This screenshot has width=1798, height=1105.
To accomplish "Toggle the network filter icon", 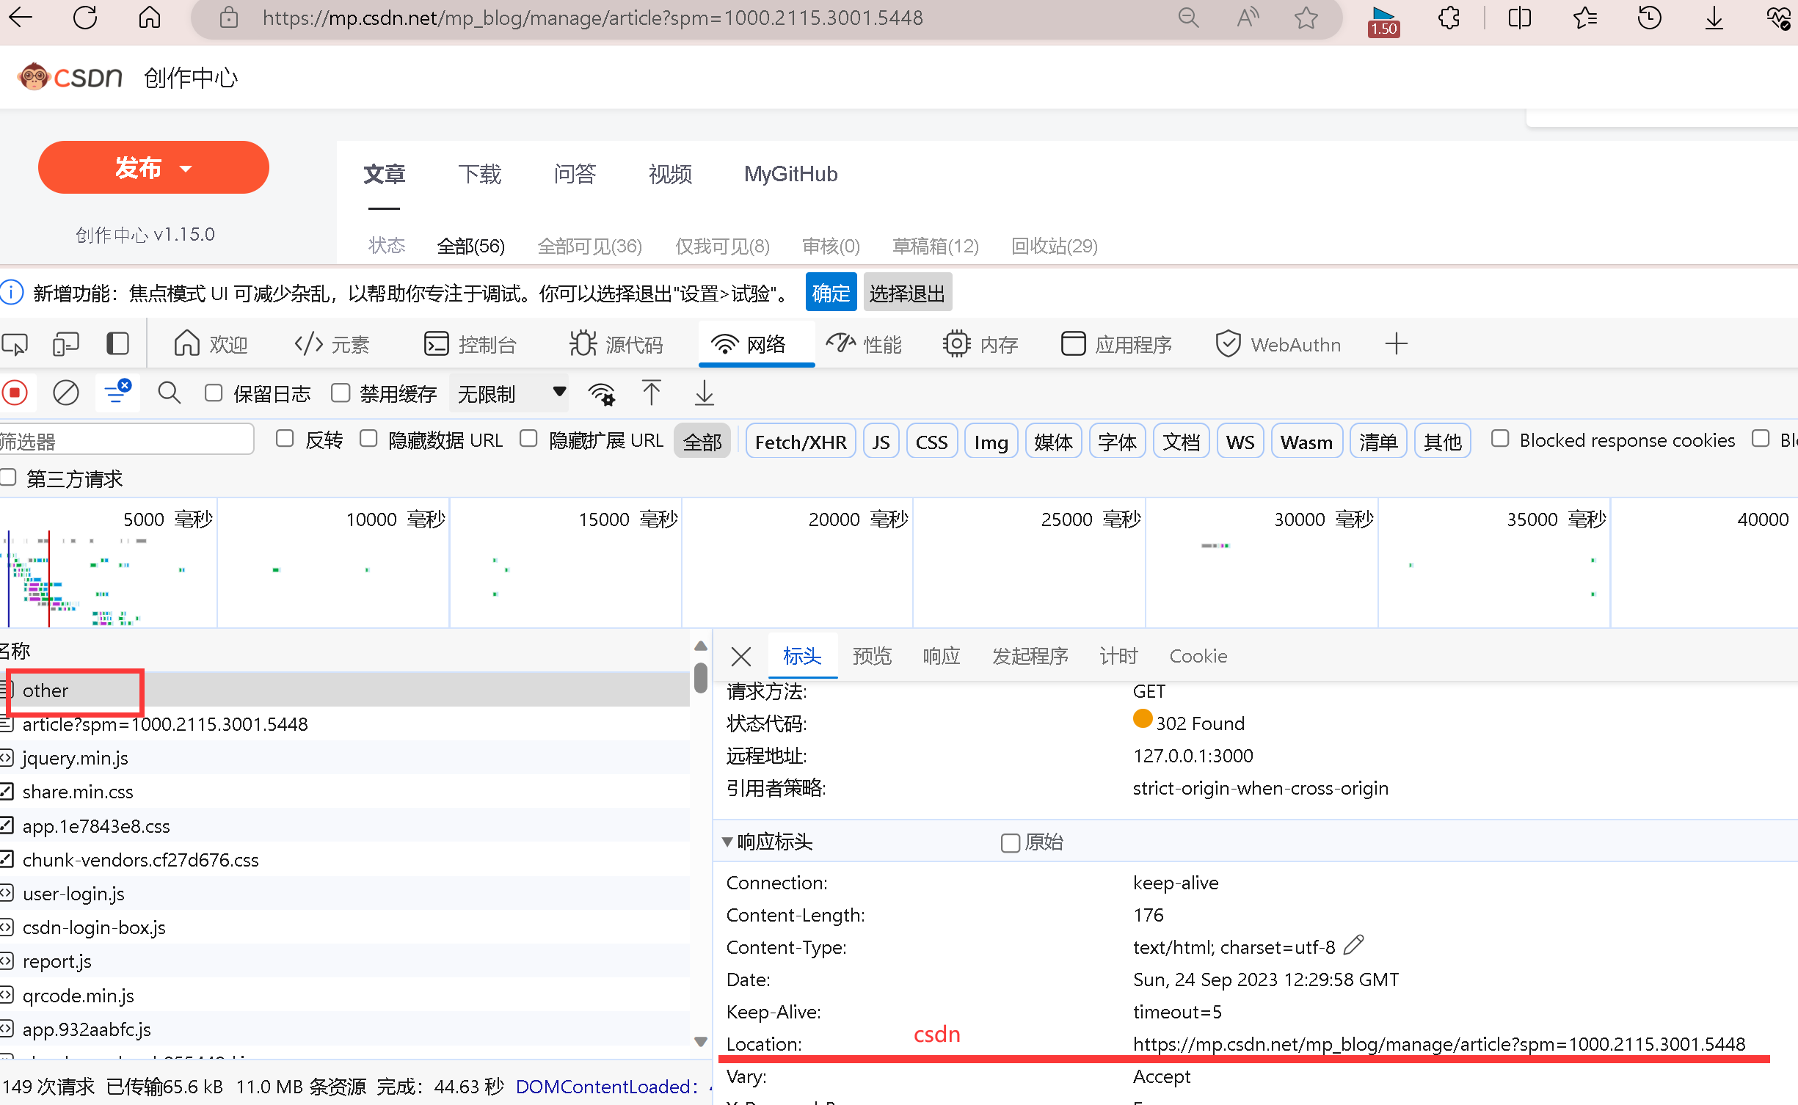I will coord(117,393).
